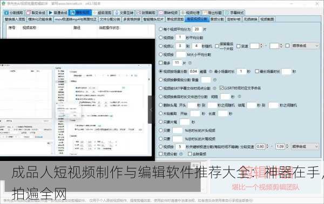Screen dimensions: 324x204
Task: Select 只要 %总时长的片头视频 radio
Action: [x=160, y=130]
